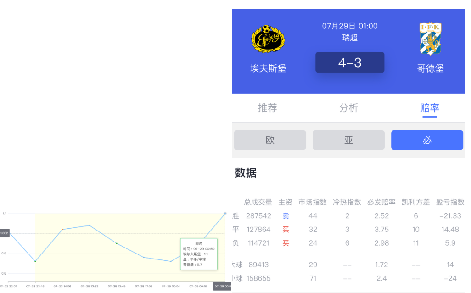This screenshot has height=293, width=471.
Task: Select the highlighted 必 odds button
Action: (427, 140)
